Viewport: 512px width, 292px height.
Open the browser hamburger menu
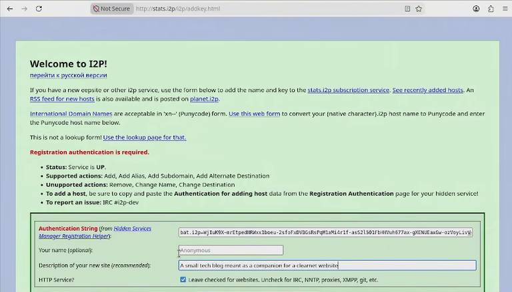point(505,9)
